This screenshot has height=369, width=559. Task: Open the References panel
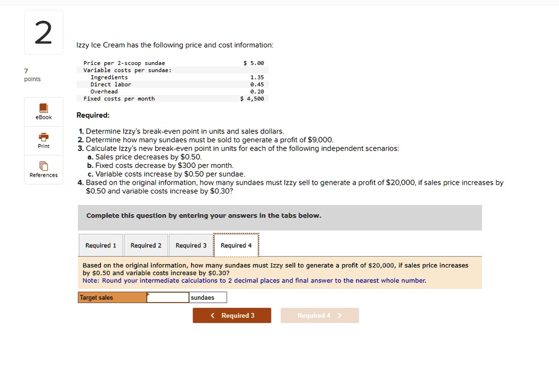pos(43,170)
